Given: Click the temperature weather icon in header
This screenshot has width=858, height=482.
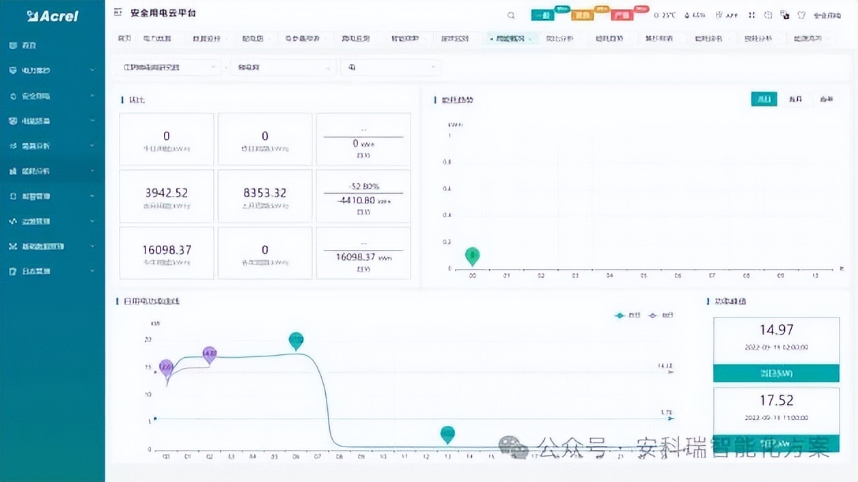Looking at the screenshot, I should coord(656,15).
